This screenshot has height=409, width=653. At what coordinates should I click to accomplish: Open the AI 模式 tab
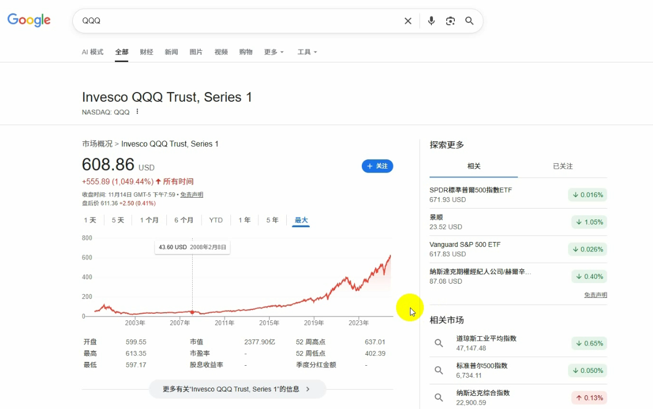93,52
